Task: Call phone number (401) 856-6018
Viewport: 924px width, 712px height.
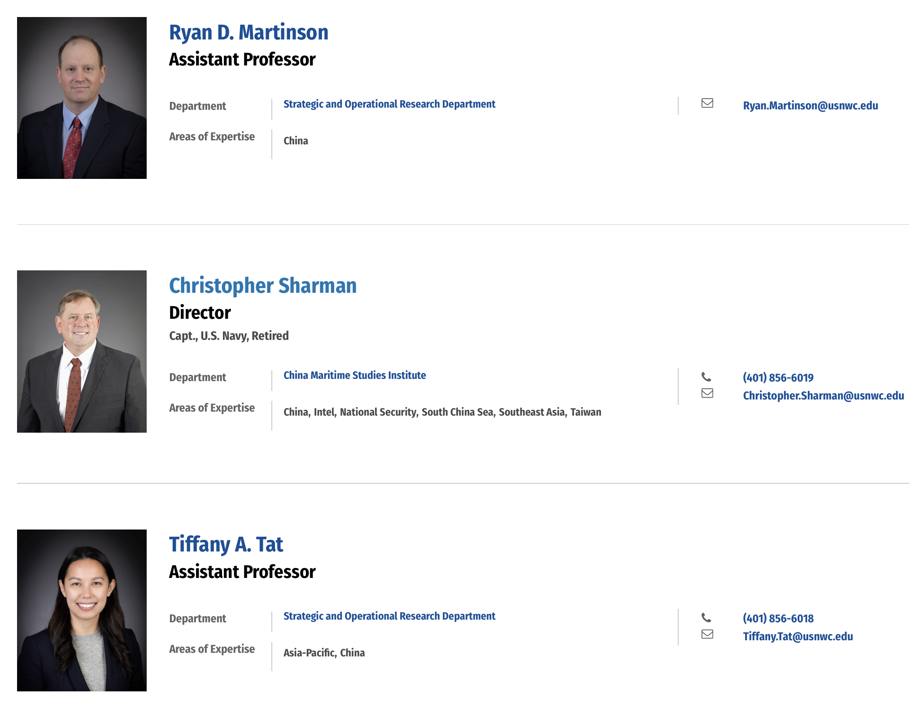Action: [778, 618]
